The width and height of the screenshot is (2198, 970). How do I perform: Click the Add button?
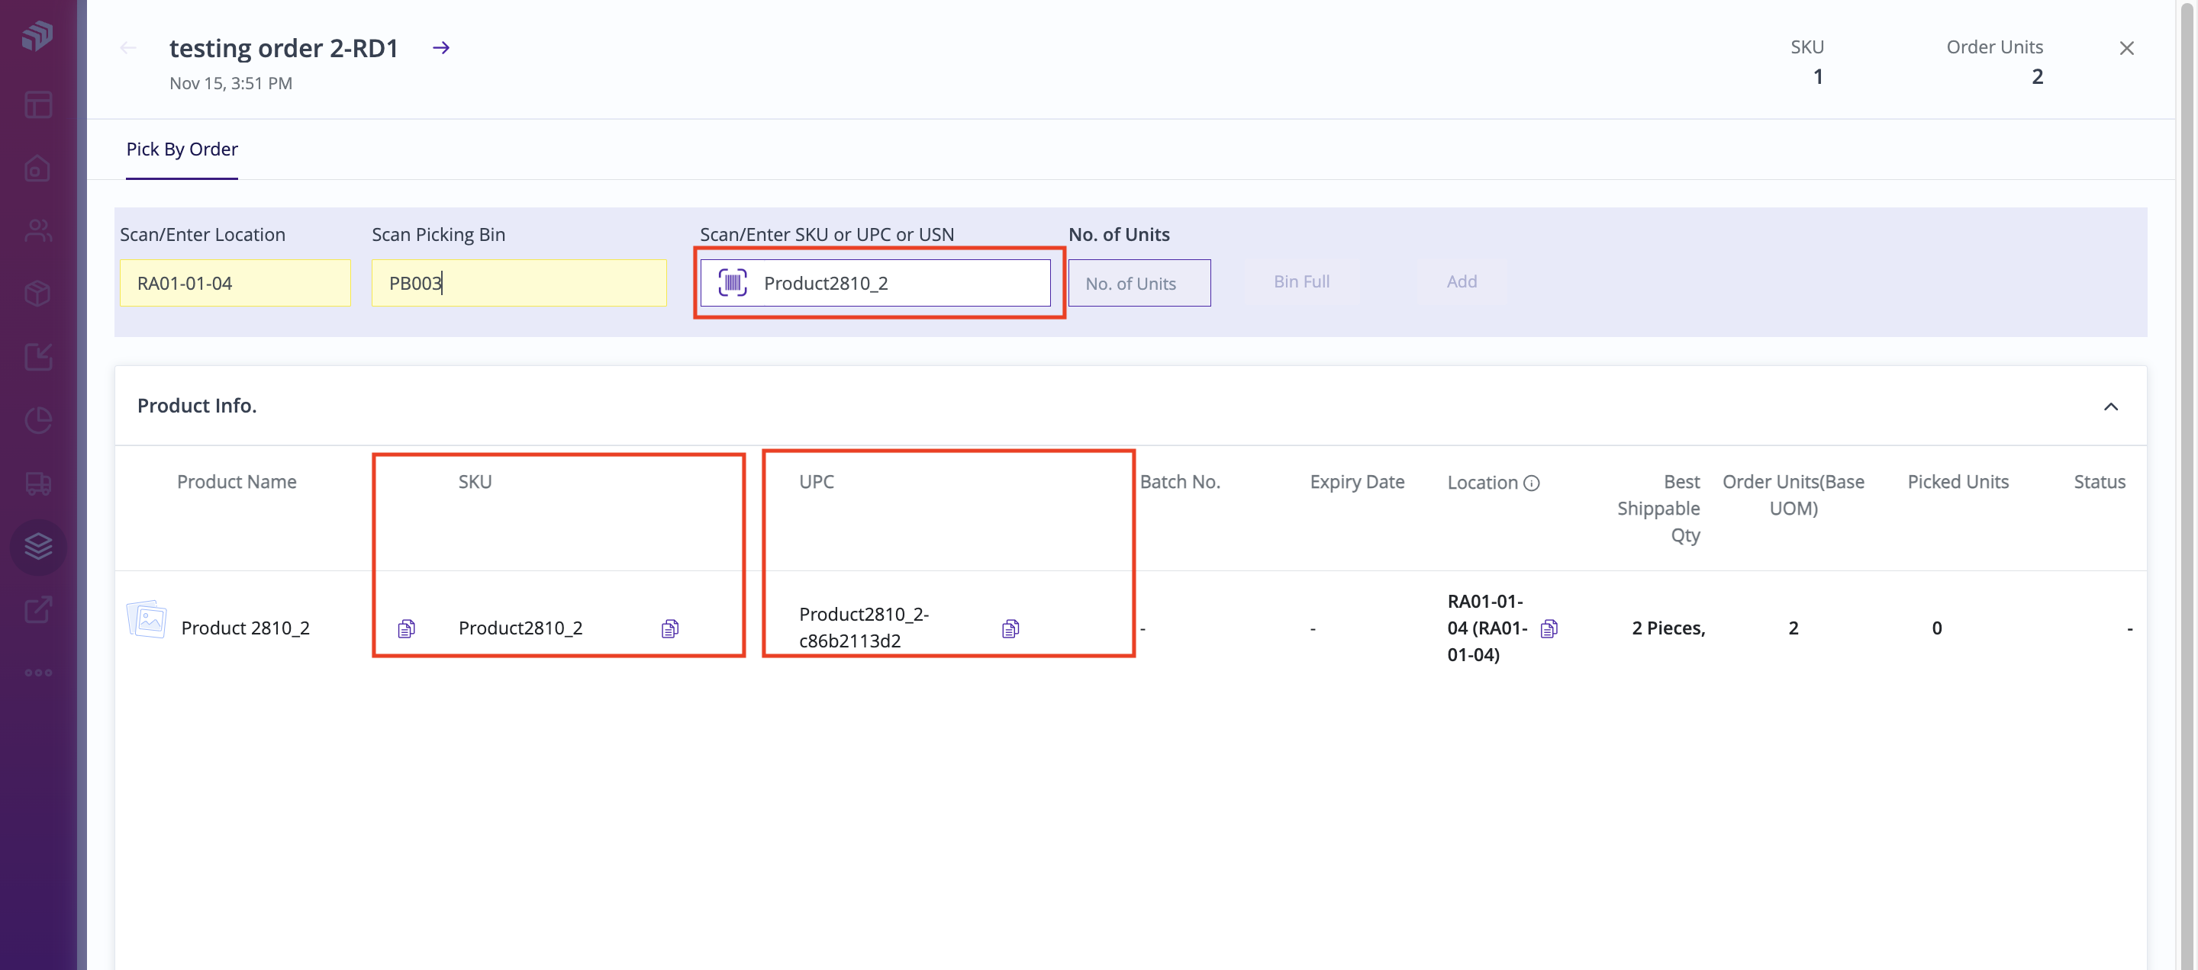click(x=1461, y=281)
